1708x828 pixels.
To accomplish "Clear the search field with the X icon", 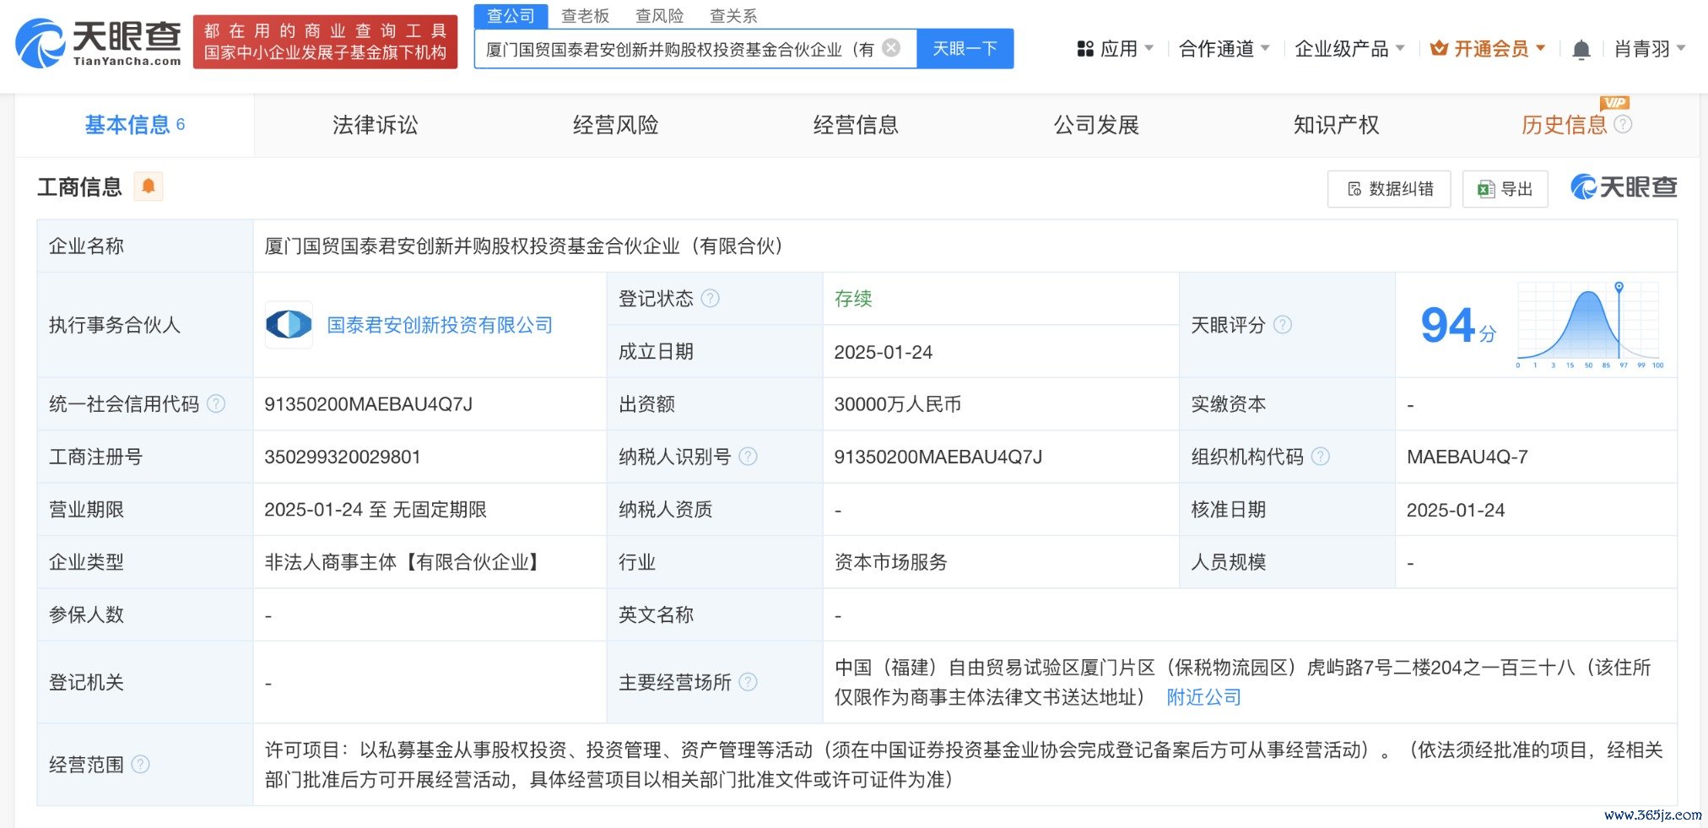I will point(891,48).
